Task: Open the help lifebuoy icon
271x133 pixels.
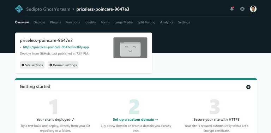Action: (242, 9)
